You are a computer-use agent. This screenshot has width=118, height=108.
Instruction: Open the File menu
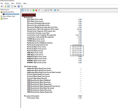[2, 3]
